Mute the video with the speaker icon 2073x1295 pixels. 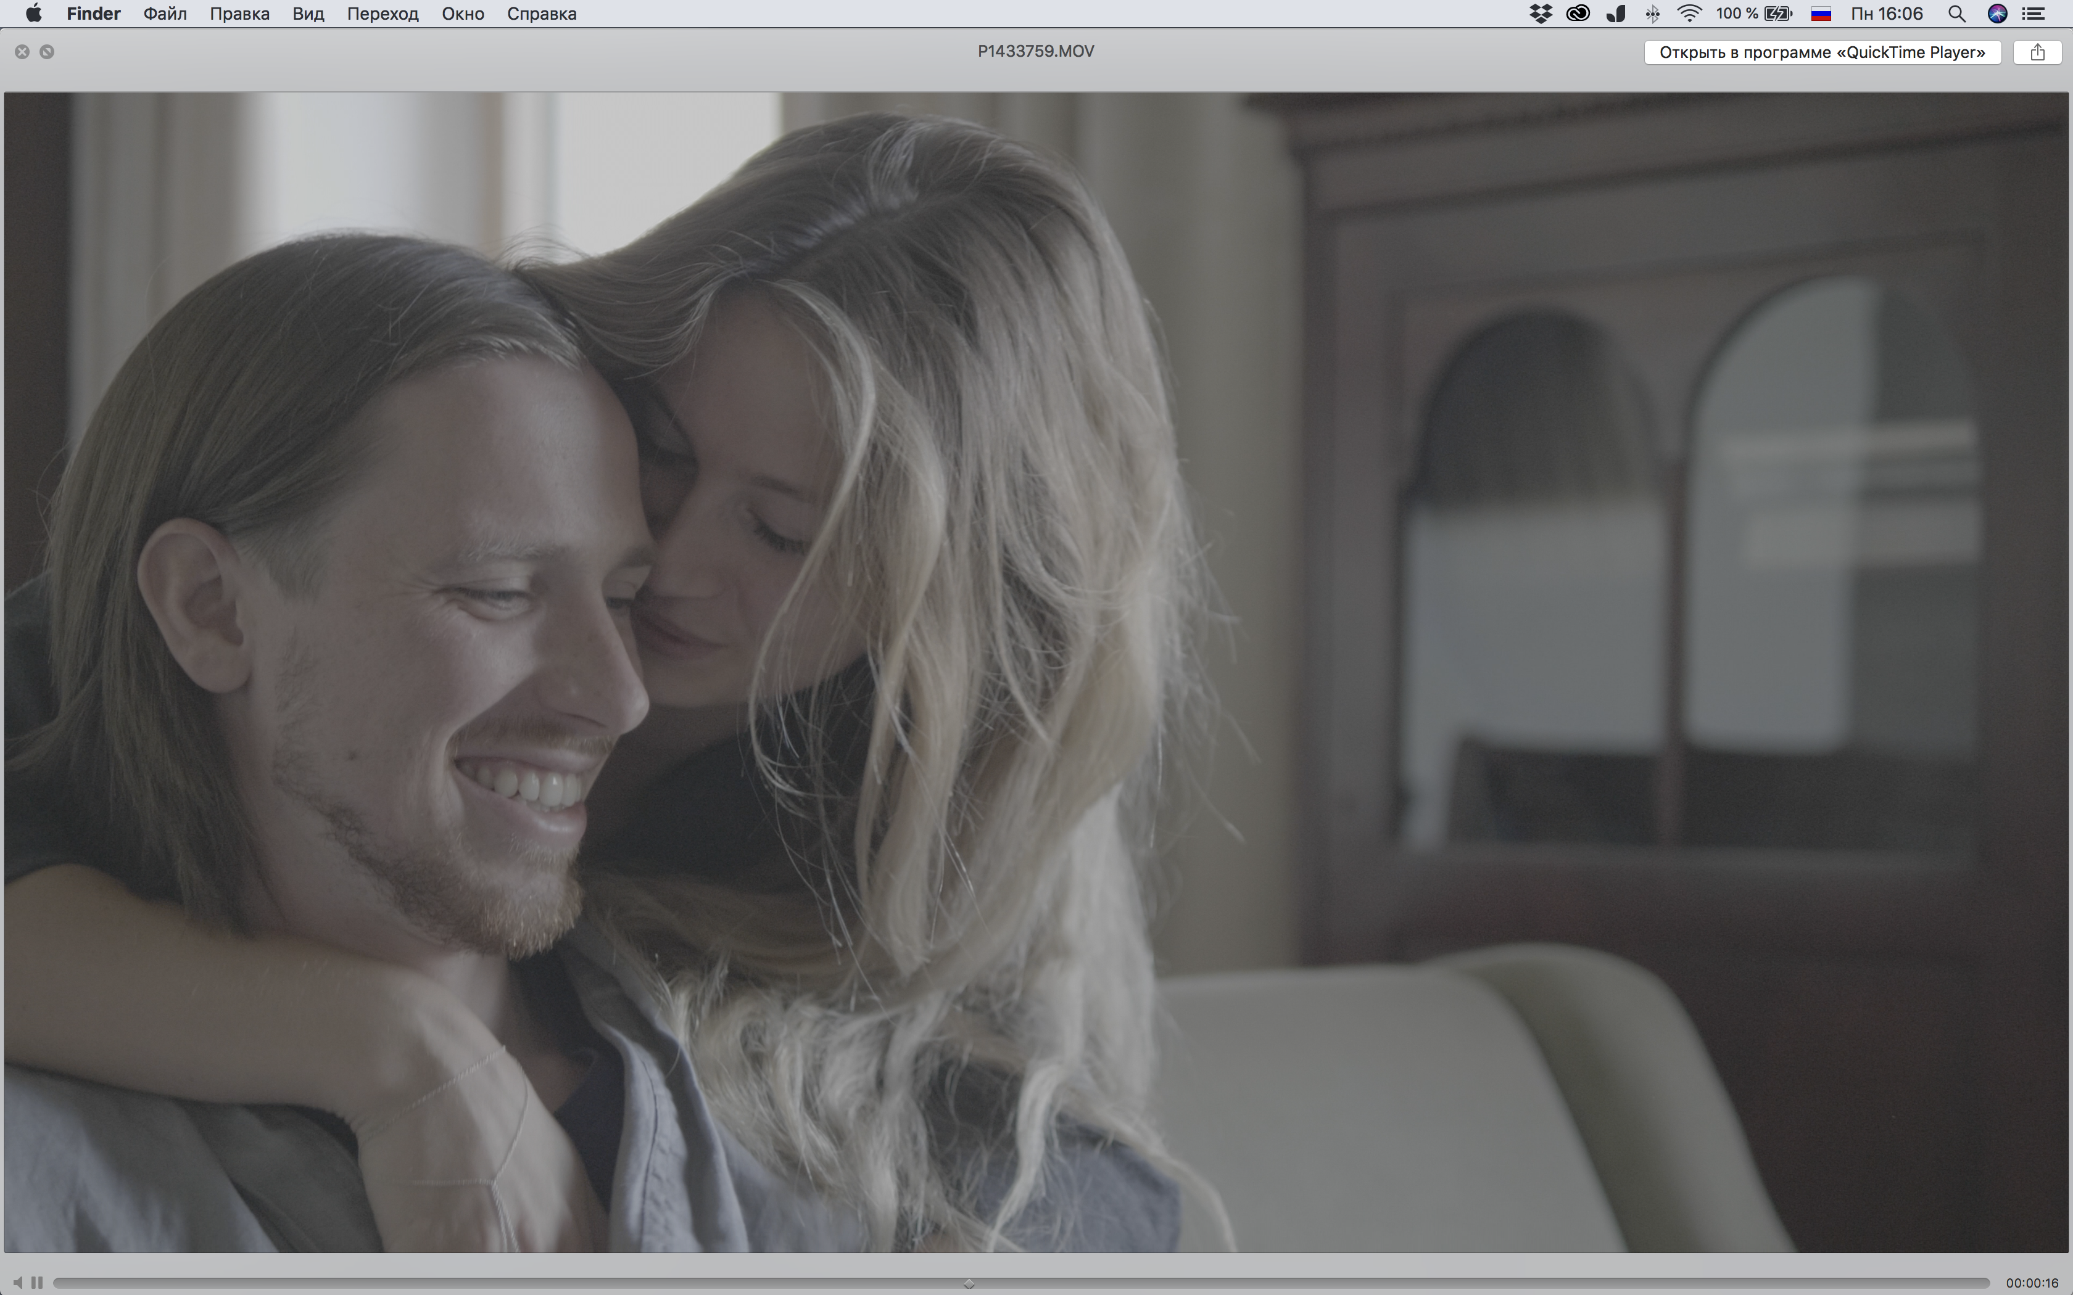[x=18, y=1282]
